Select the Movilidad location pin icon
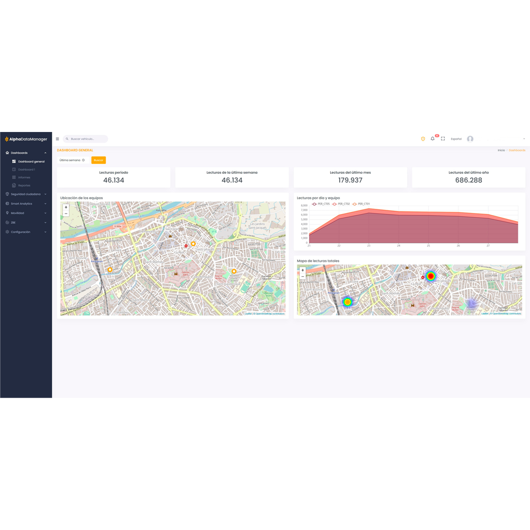 tap(7, 213)
